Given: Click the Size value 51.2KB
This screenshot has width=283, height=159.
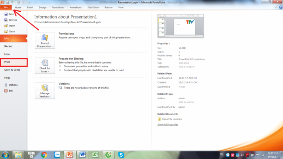Looking at the screenshot, I should [182, 48].
